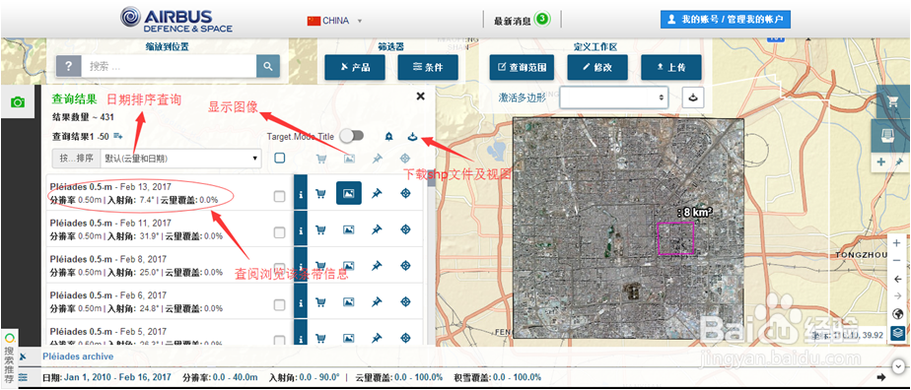Click the 日期 Jan 1, 2010 - Feb 16, 2017 filter text
Viewport: 911px width, 390px height.
point(106,377)
